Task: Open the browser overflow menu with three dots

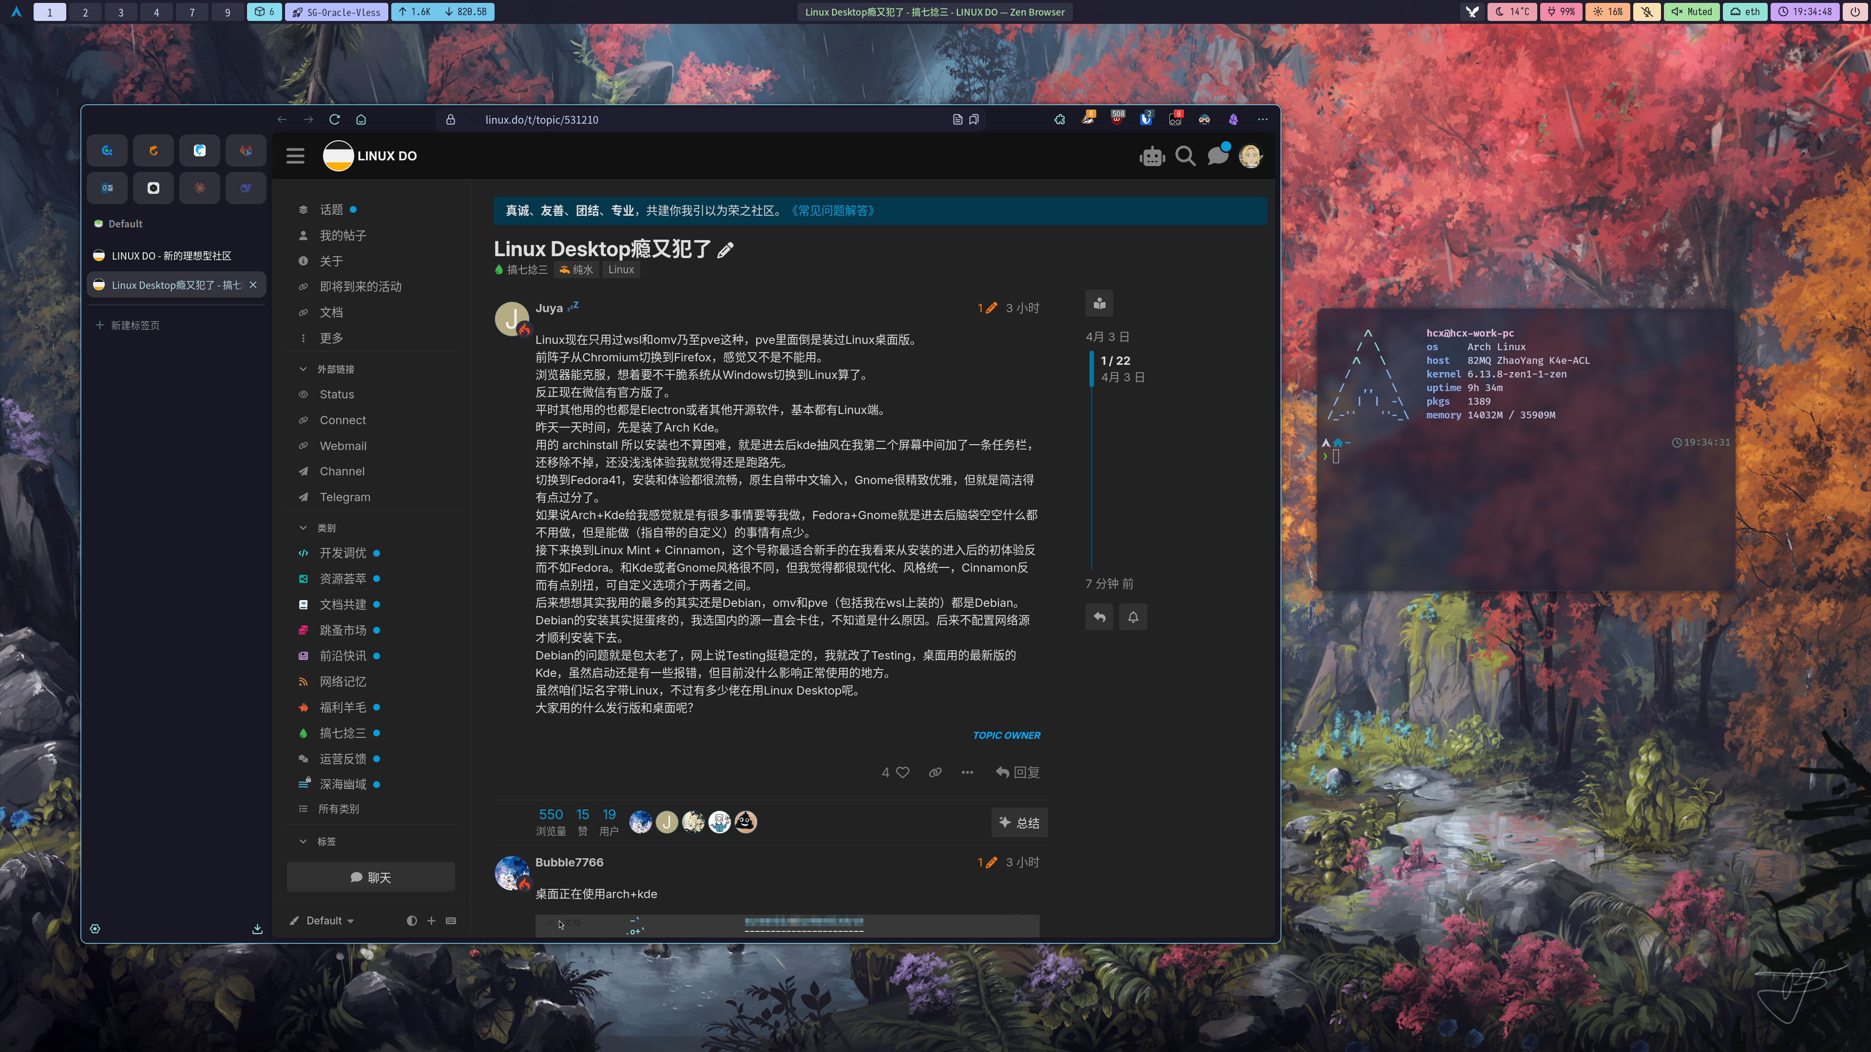Action: pyautogui.click(x=1263, y=120)
